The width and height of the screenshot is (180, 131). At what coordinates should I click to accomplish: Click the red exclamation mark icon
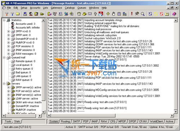(132, 14)
